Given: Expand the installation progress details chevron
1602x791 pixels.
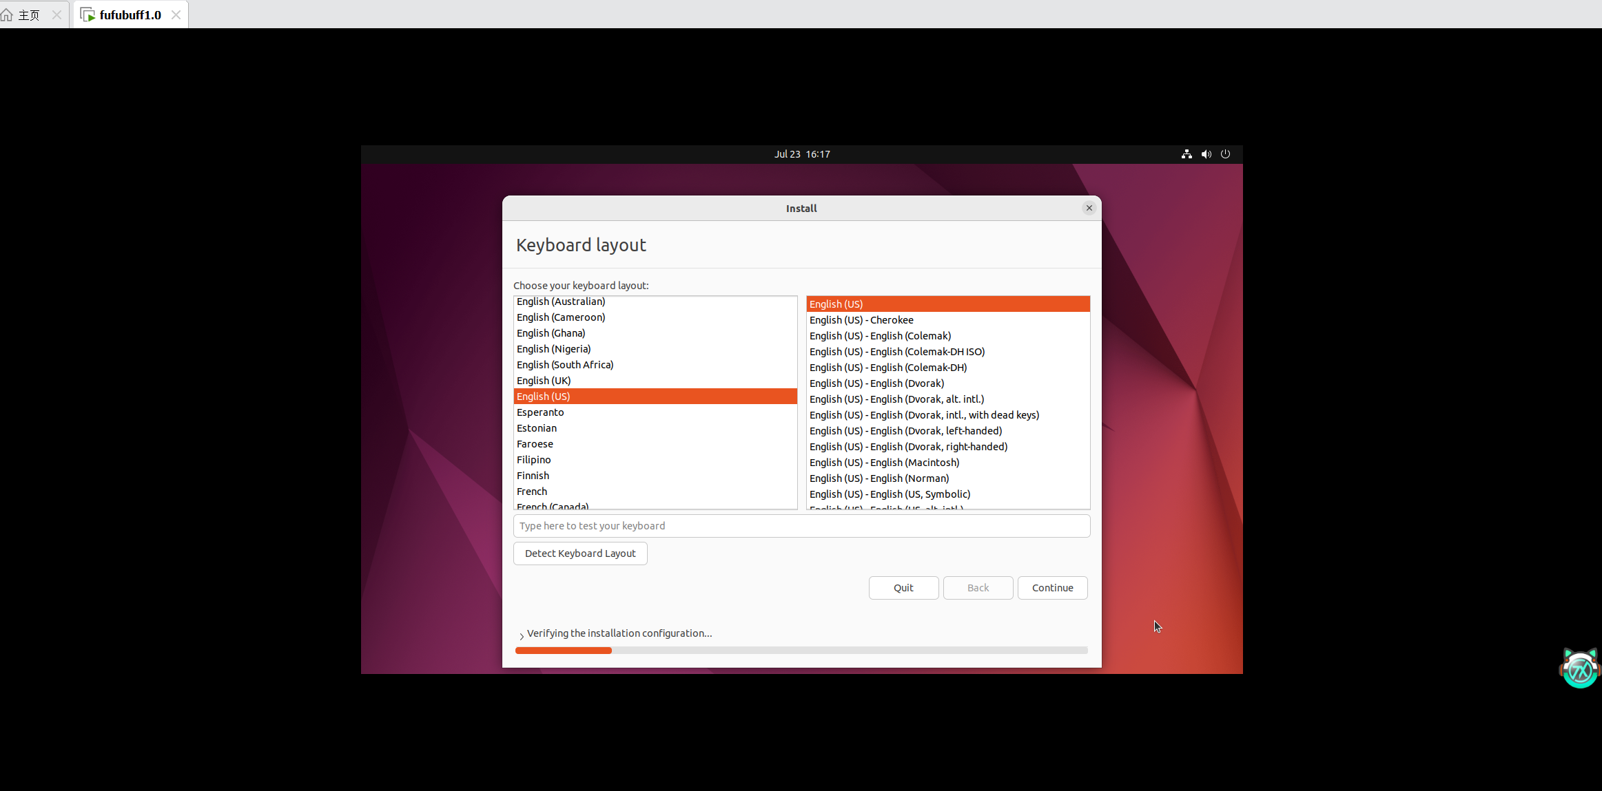Looking at the screenshot, I should [522, 635].
